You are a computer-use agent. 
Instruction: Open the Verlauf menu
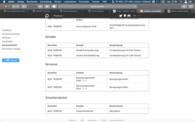(x=58, y=2)
